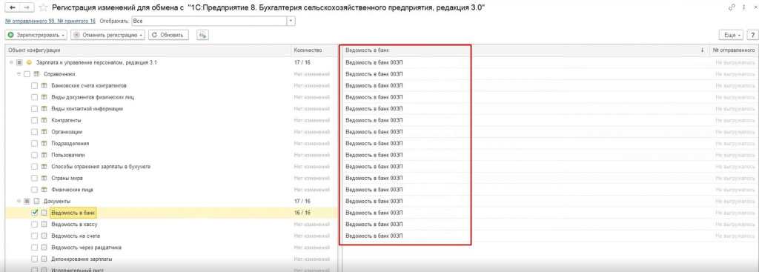Click the table icon of the Справочники row

[x=37, y=74]
